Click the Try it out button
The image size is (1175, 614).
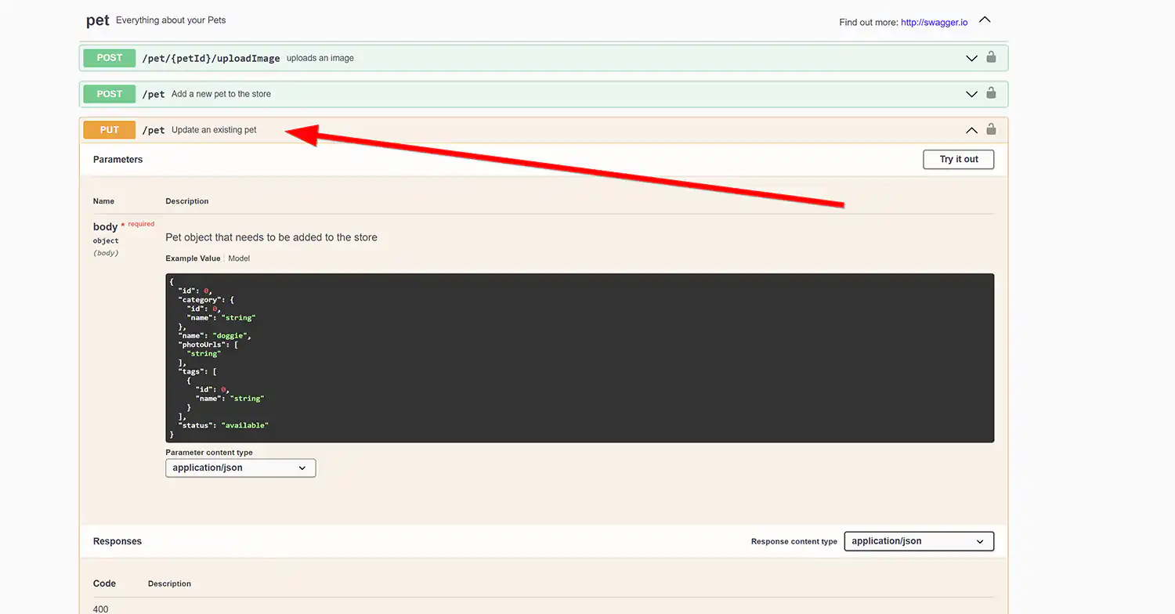tap(958, 159)
